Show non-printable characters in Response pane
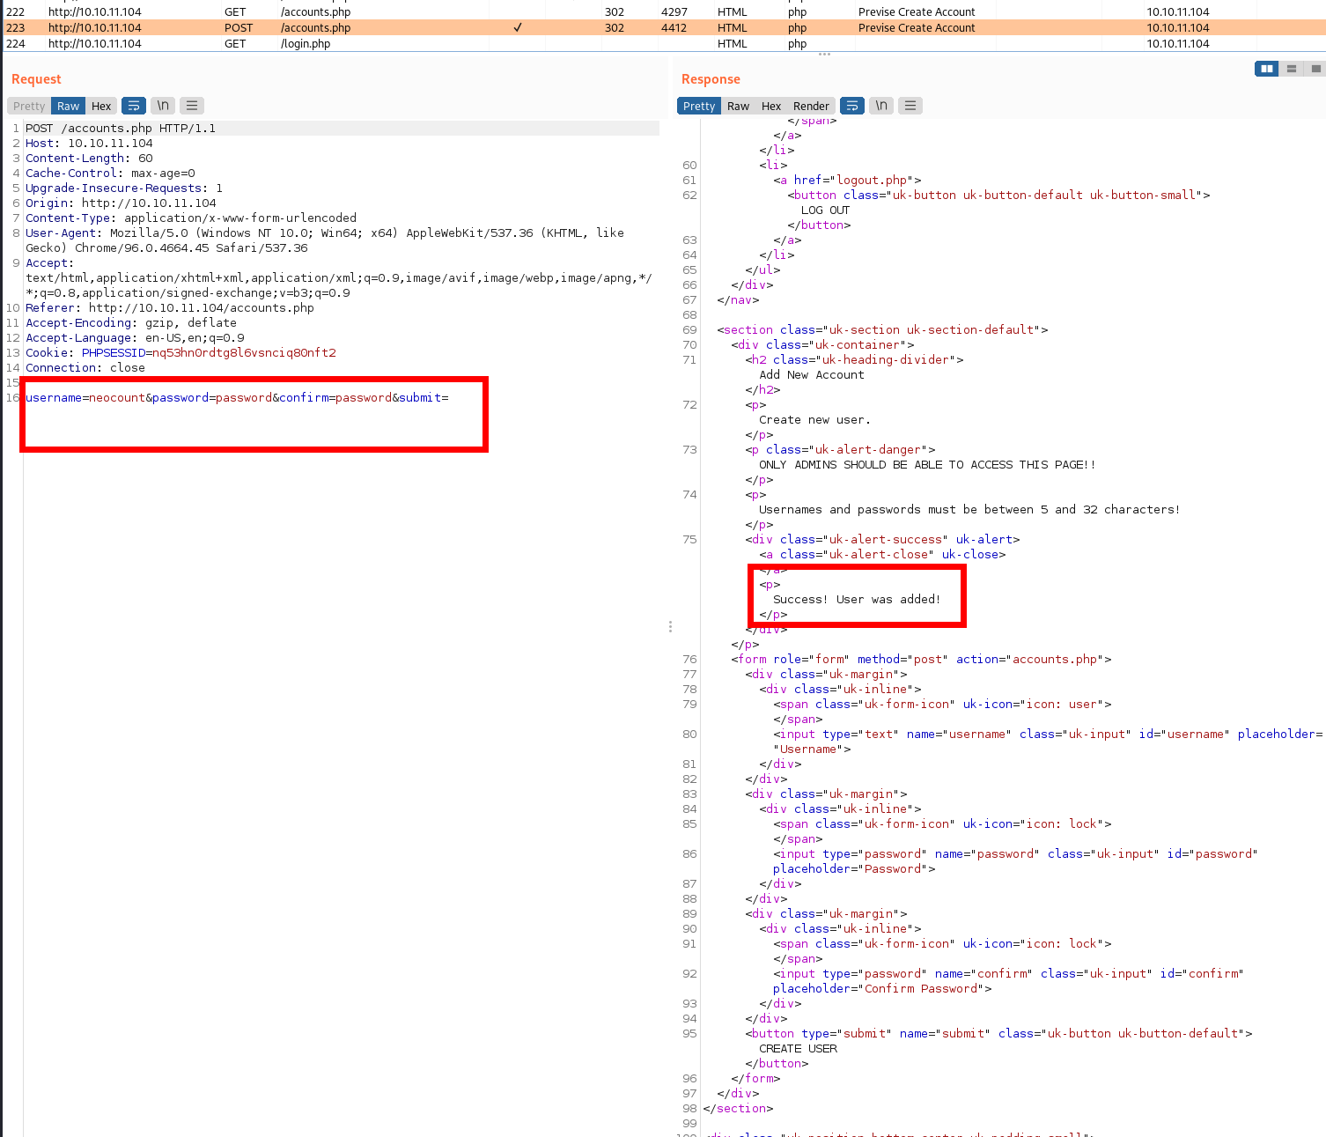This screenshot has width=1326, height=1137. [x=880, y=106]
